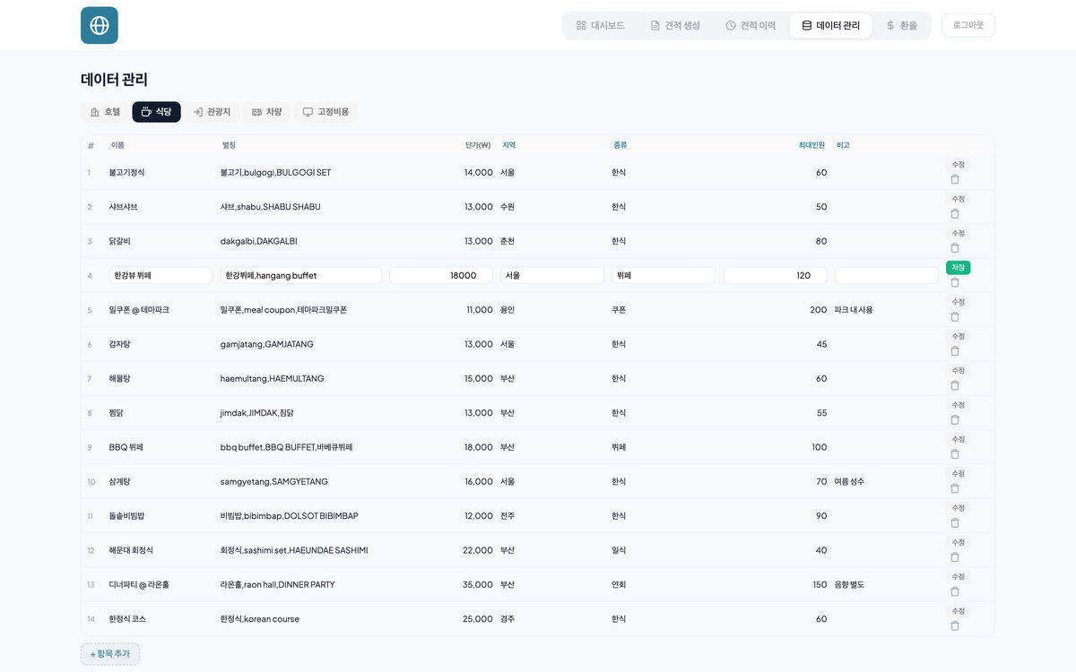Switch to the 고정비용 category tab

(325, 112)
